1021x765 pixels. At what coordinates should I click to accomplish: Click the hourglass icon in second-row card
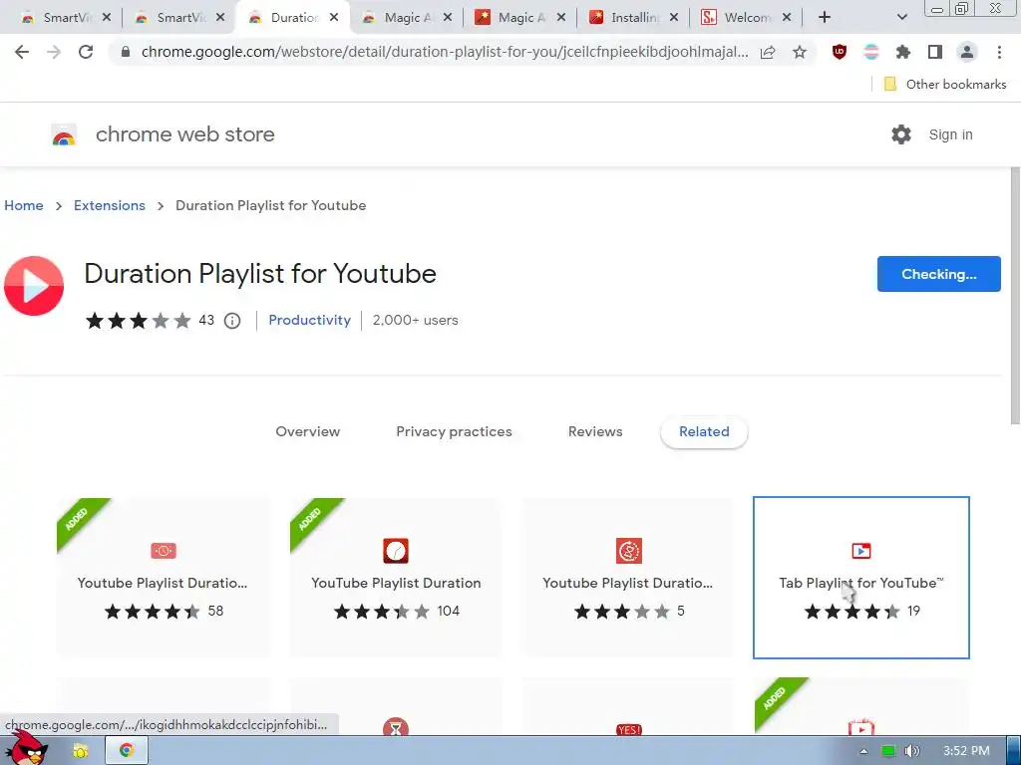click(x=395, y=727)
